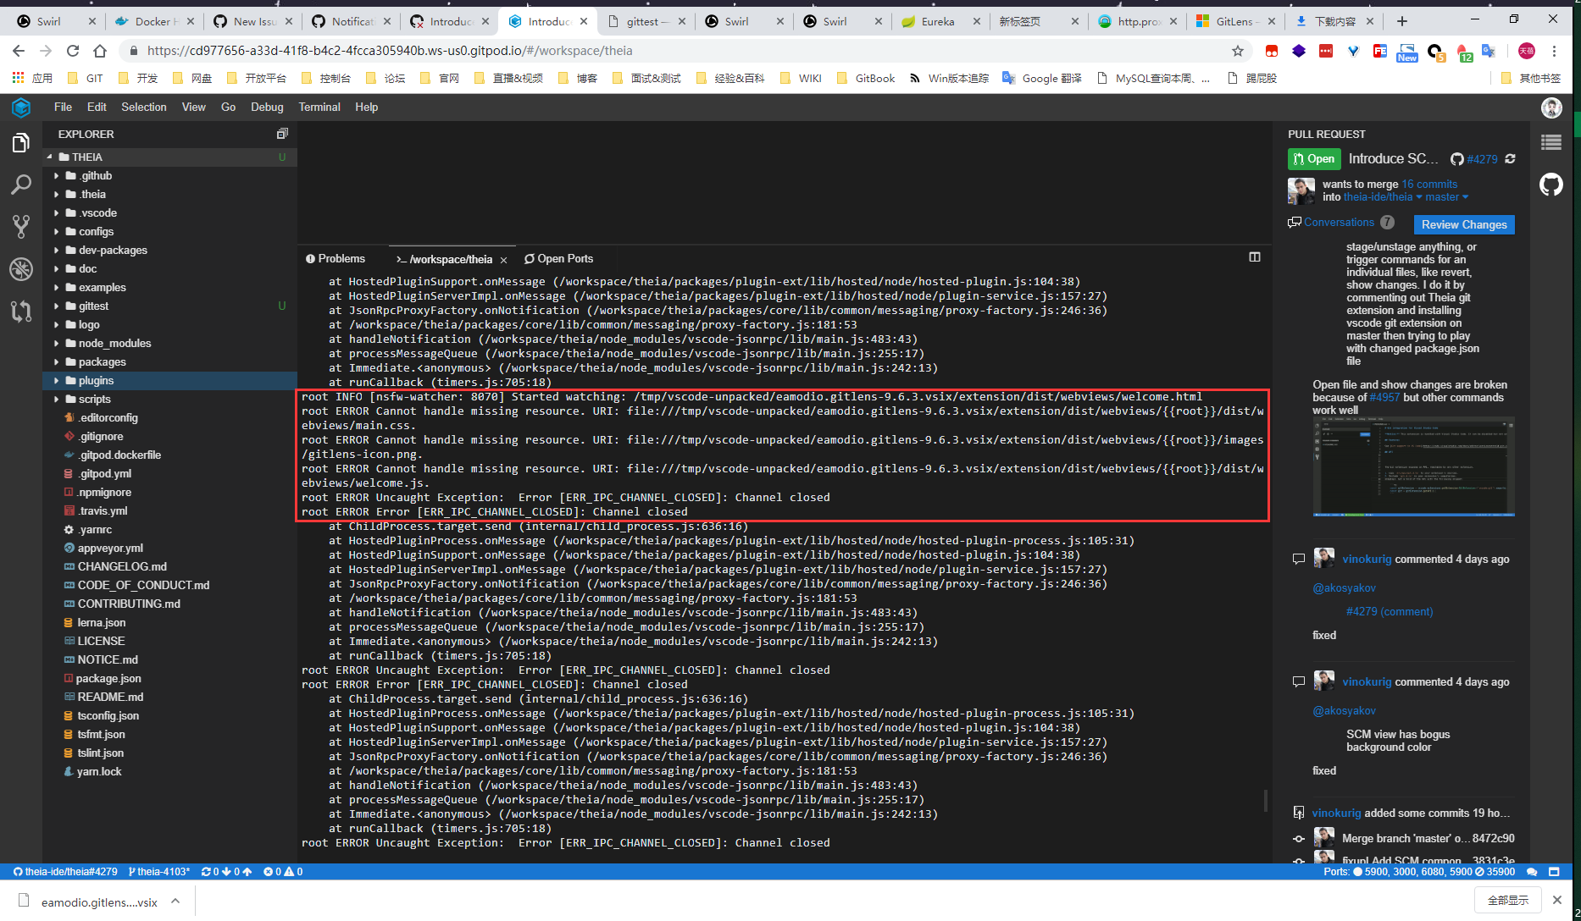The width and height of the screenshot is (1581, 921).
Task: Open the Conversations link in the PR panel
Action: click(1340, 222)
